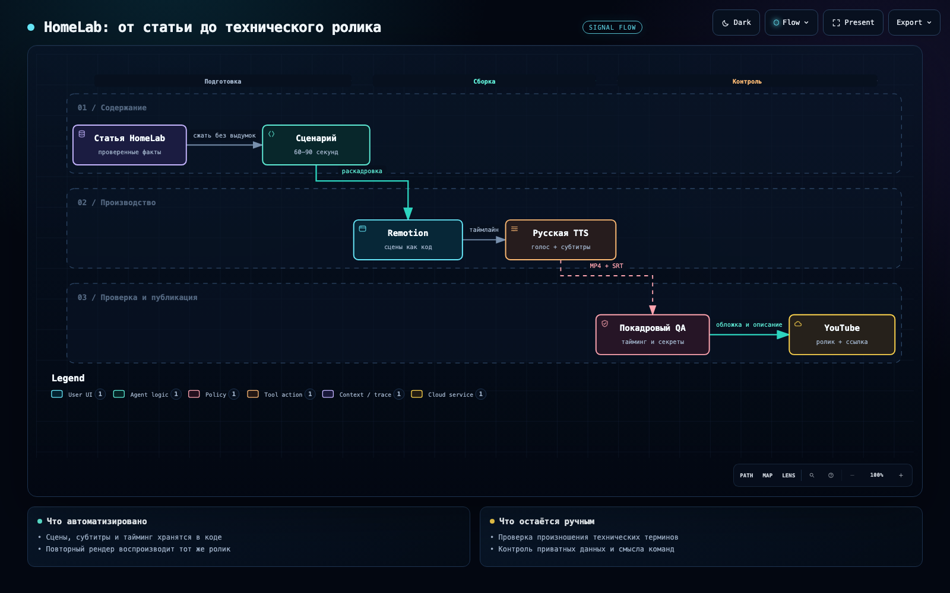950x593 pixels.
Task: Toggle MAP view mode
Action: pyautogui.click(x=768, y=475)
